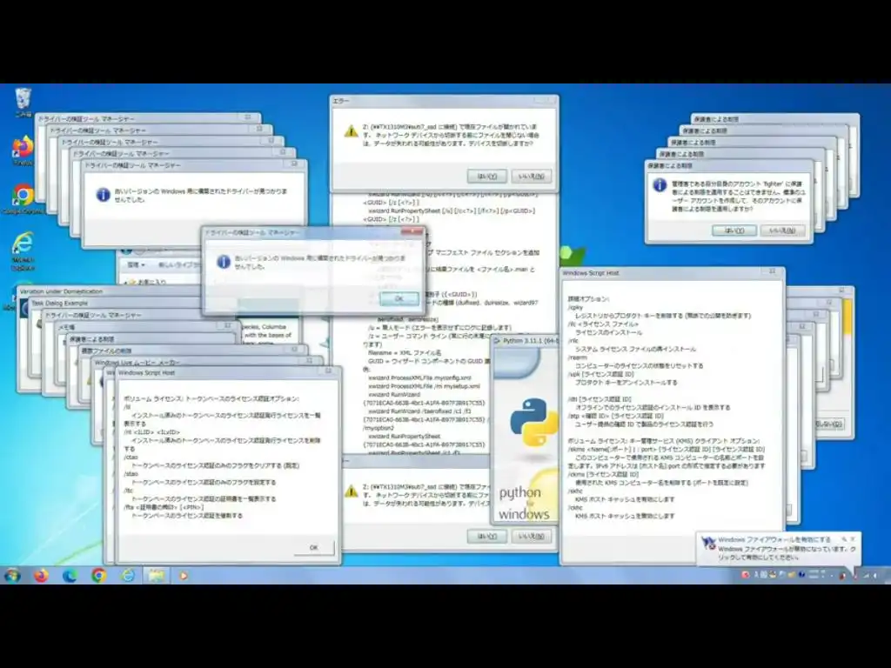
Task: Click はい(Y) in the top error dialog
Action: pos(487,176)
